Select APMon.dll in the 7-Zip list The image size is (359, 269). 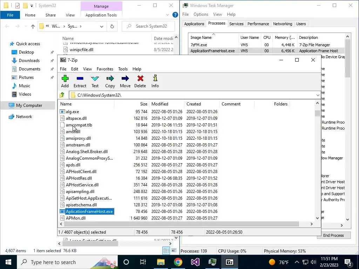(76, 218)
